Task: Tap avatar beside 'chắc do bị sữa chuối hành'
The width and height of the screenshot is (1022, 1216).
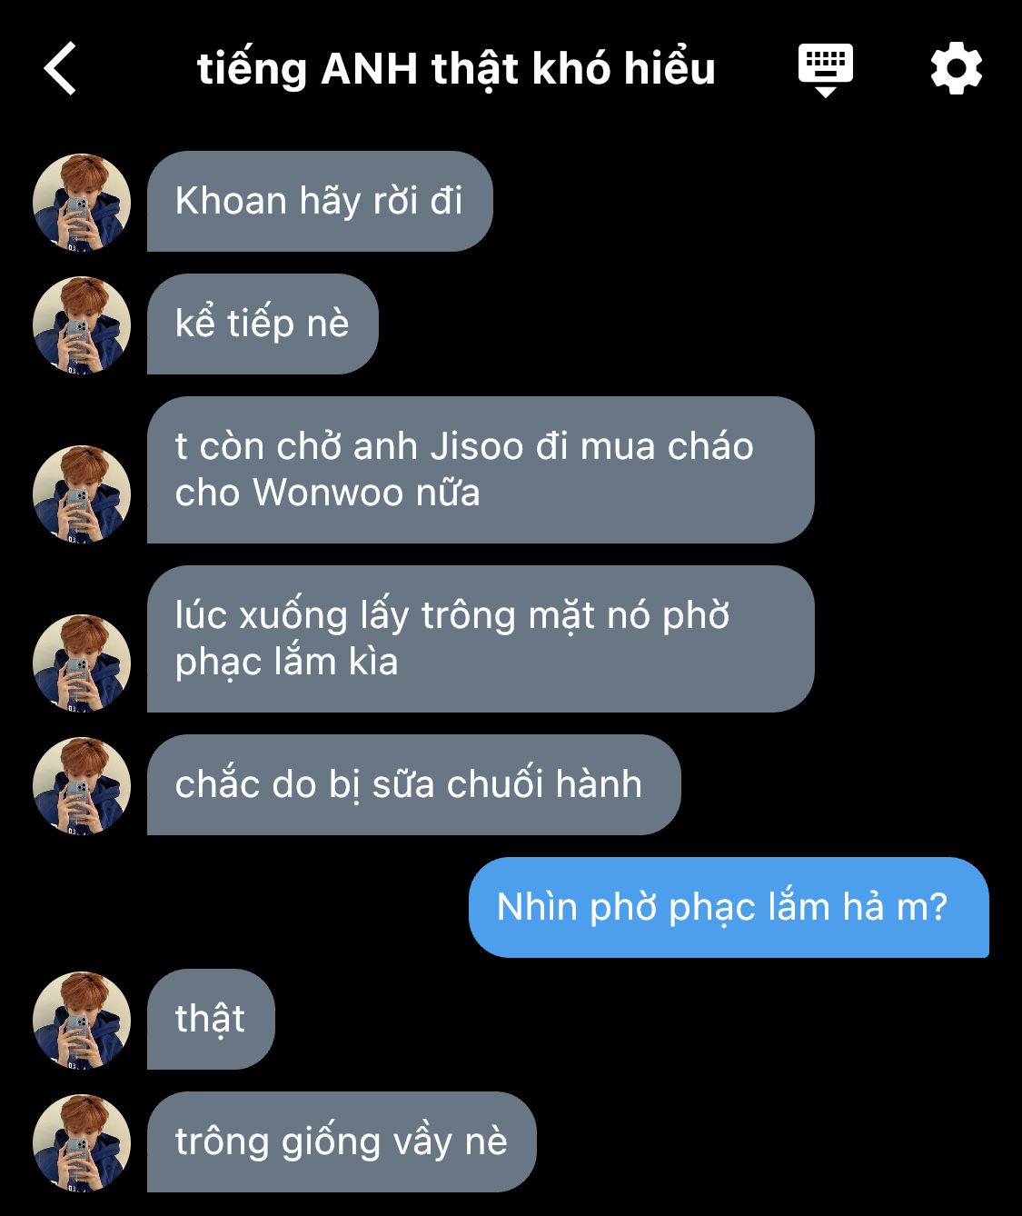Action: 82,785
